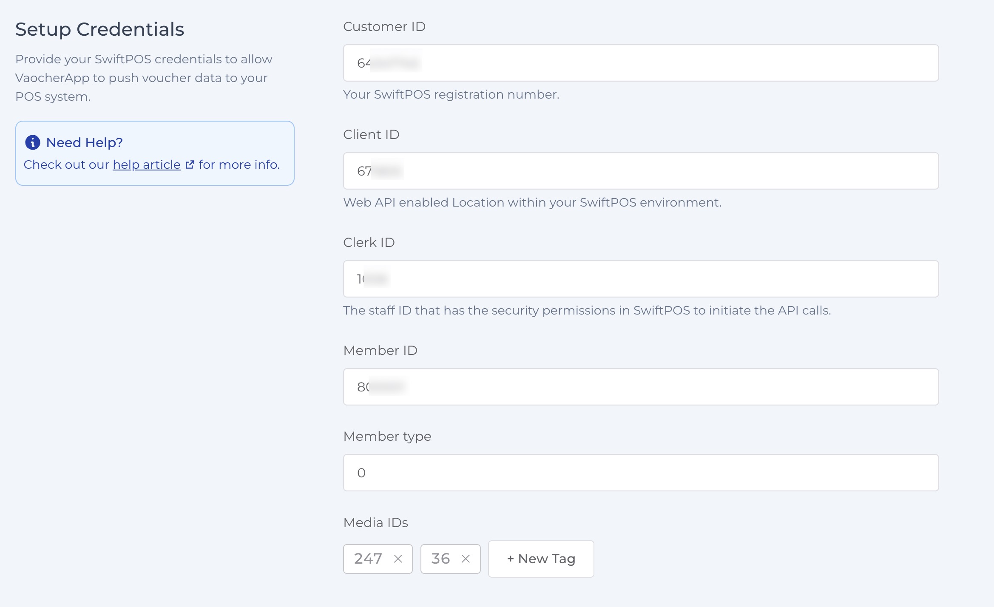This screenshot has height=607, width=994.
Task: Select the Clerk ID input field
Action: click(641, 279)
